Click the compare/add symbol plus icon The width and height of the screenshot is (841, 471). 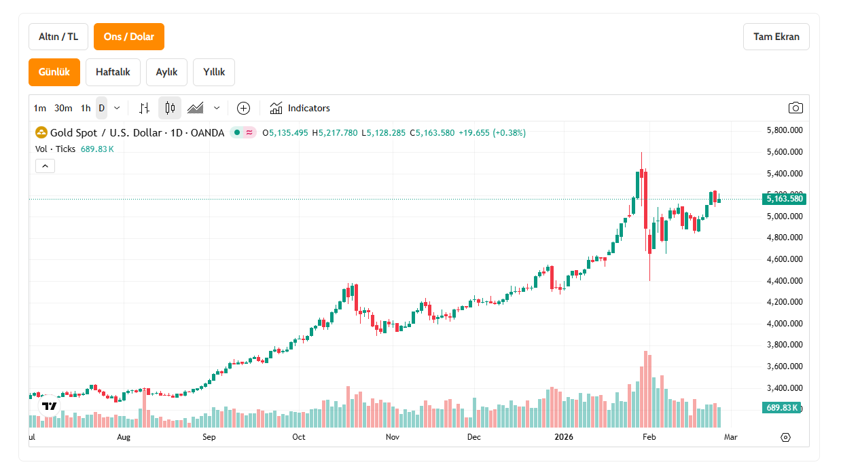pyautogui.click(x=243, y=108)
